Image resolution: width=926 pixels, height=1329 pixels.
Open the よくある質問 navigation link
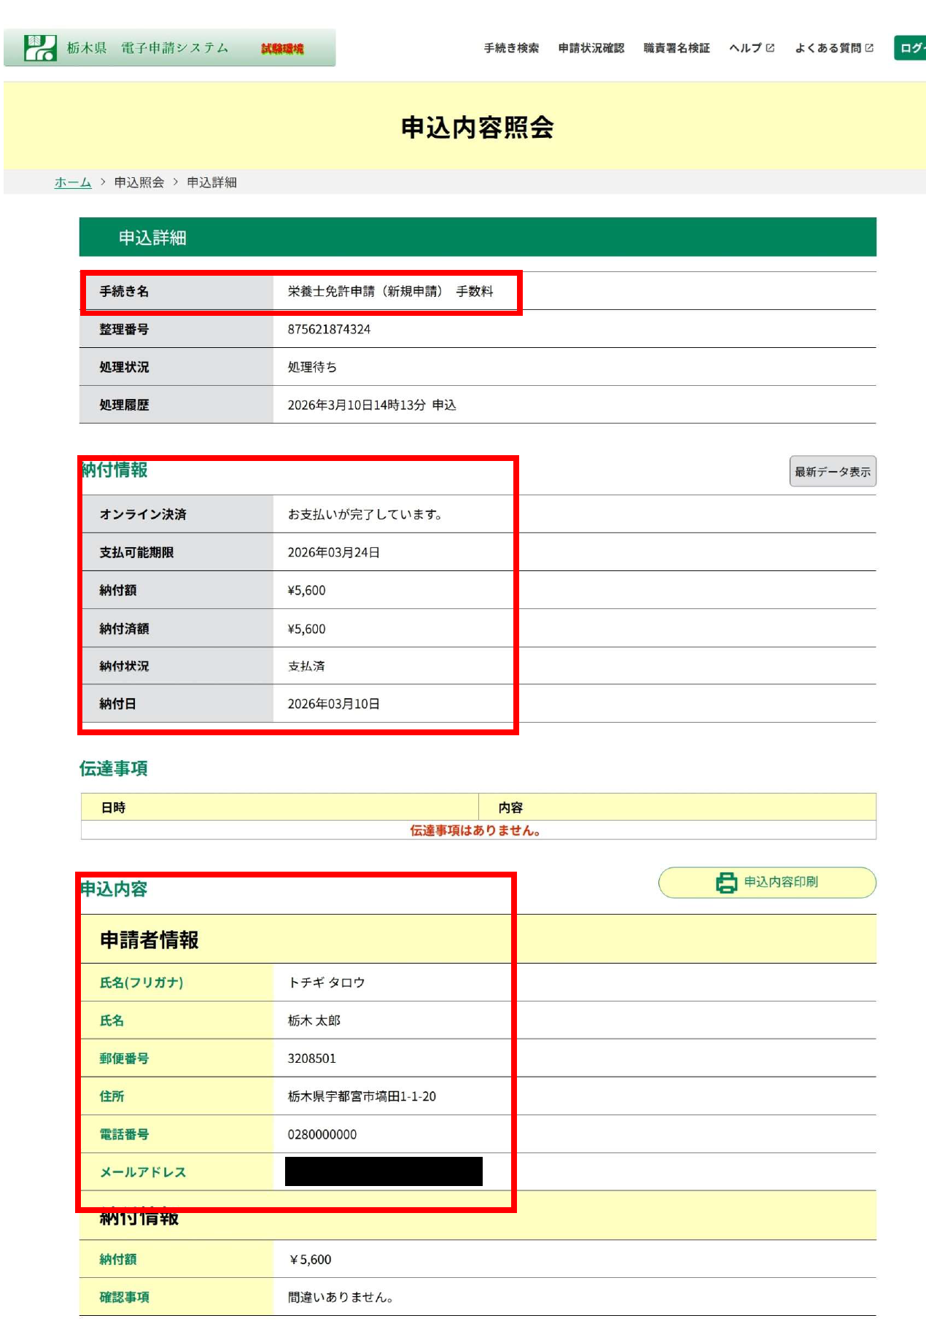[x=828, y=48]
